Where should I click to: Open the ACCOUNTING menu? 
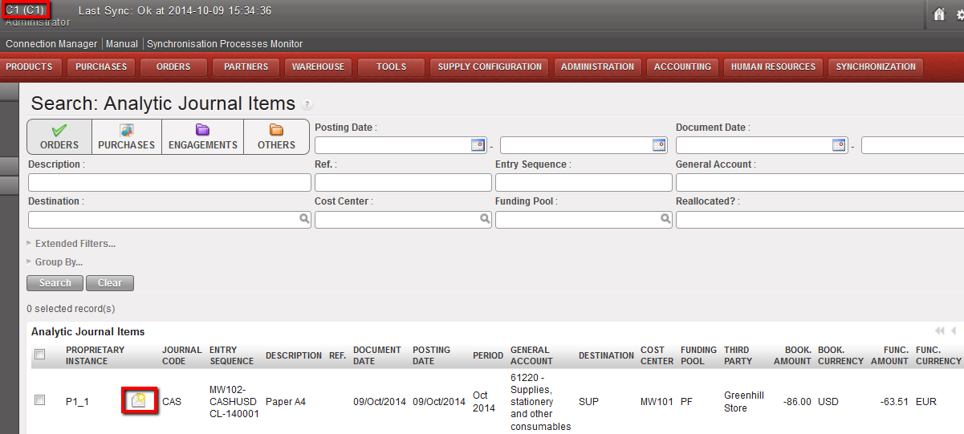pos(682,67)
